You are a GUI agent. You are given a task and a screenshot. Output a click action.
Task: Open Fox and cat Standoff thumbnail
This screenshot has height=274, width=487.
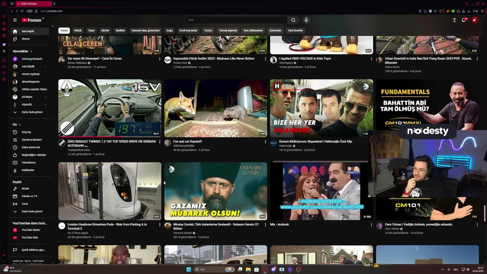[x=216, y=108]
